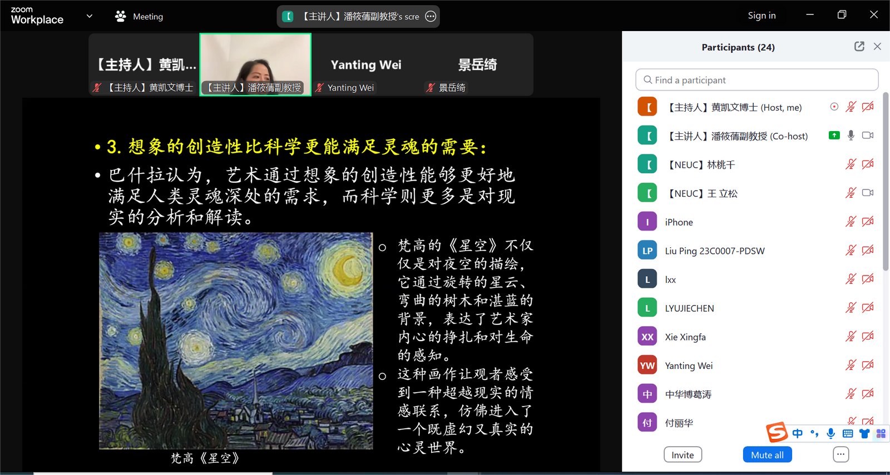Click muted mic icon for LYUJIECHEN

[x=851, y=307]
